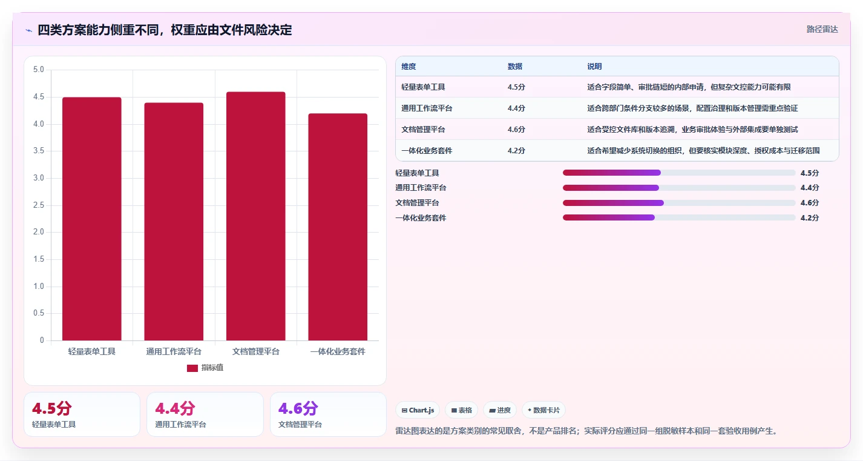Click the 轻量表单工具 progress bar

click(x=679, y=173)
